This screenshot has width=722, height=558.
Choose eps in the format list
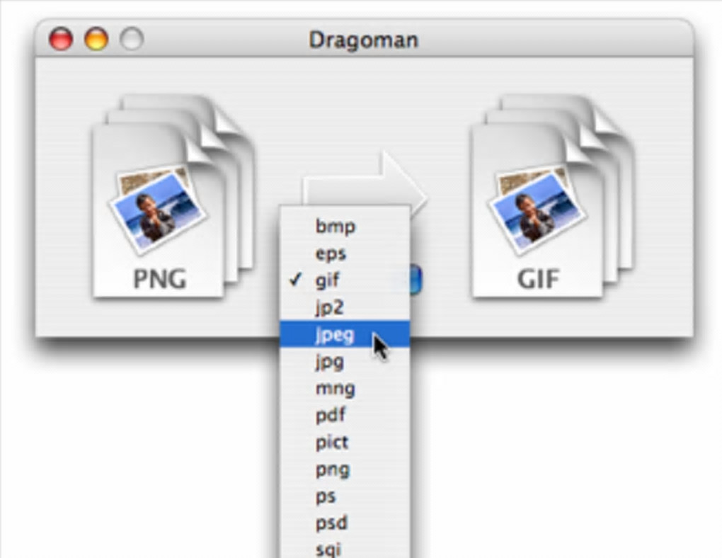(345, 253)
